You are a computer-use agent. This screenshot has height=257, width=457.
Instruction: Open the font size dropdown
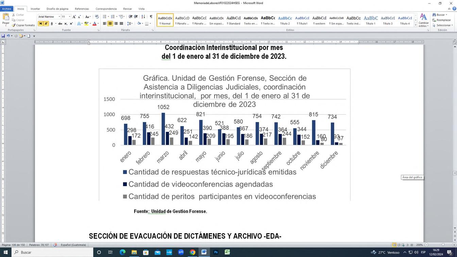[70, 17]
